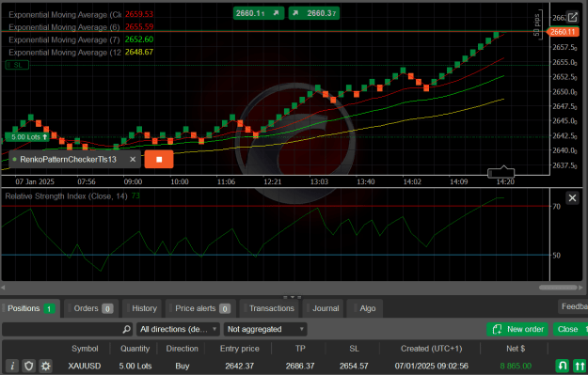Switch to the Positions tab
This screenshot has width=588, height=375.
coord(30,308)
